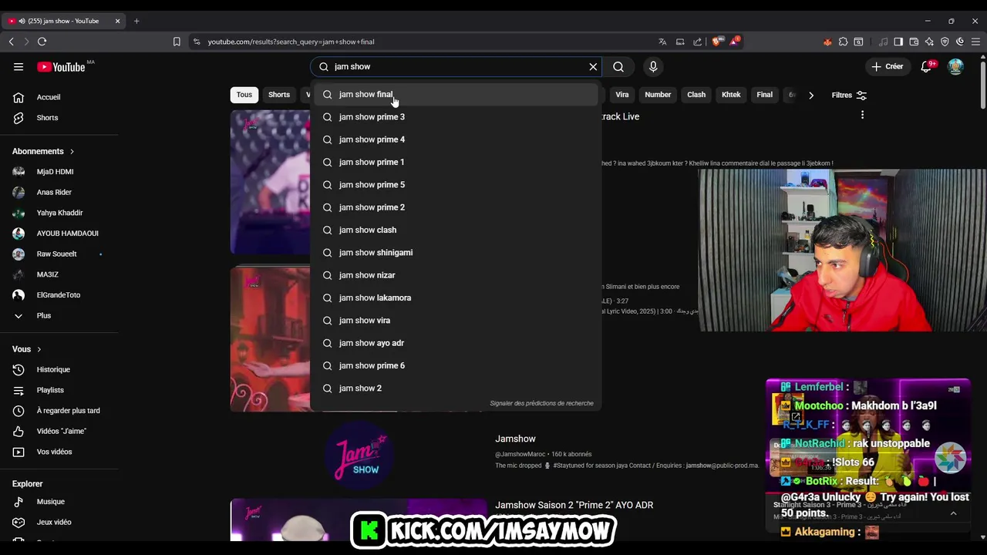987x555 pixels.
Task: Open Raw Soueelt subscription channel
Action: (x=59, y=254)
